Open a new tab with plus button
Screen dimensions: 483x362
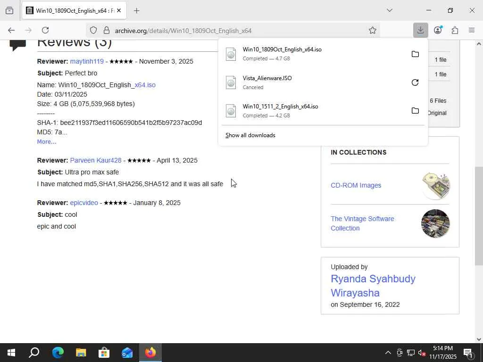(x=136, y=10)
